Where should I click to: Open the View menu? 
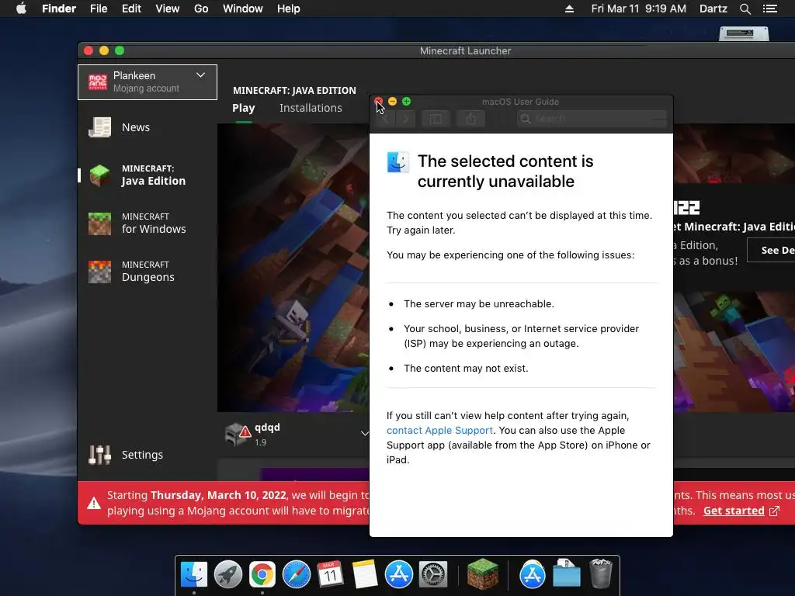pos(168,9)
